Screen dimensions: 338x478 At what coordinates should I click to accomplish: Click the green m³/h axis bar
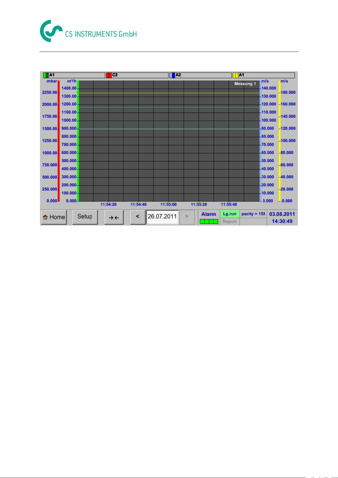click(x=78, y=141)
